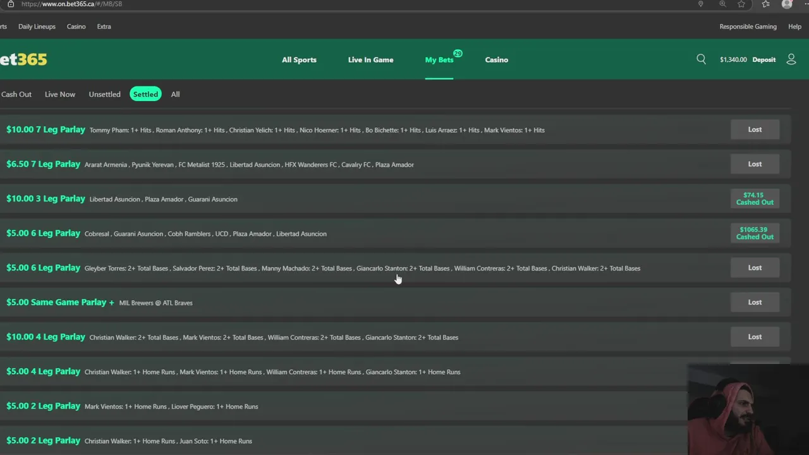Click 'Mark Vientos: 1+ Hits' text
This screenshot has width=809, height=455.
coord(516,130)
